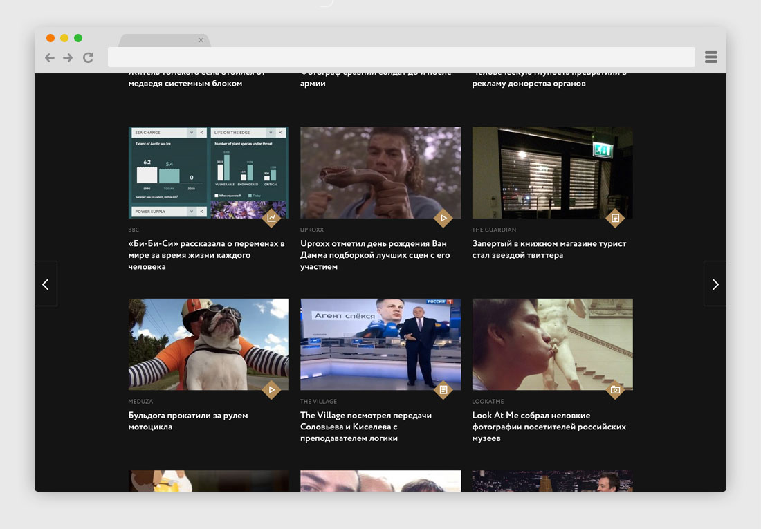The height and width of the screenshot is (529, 761).
Task: Go to previous page with left chevron
Action: click(x=46, y=284)
